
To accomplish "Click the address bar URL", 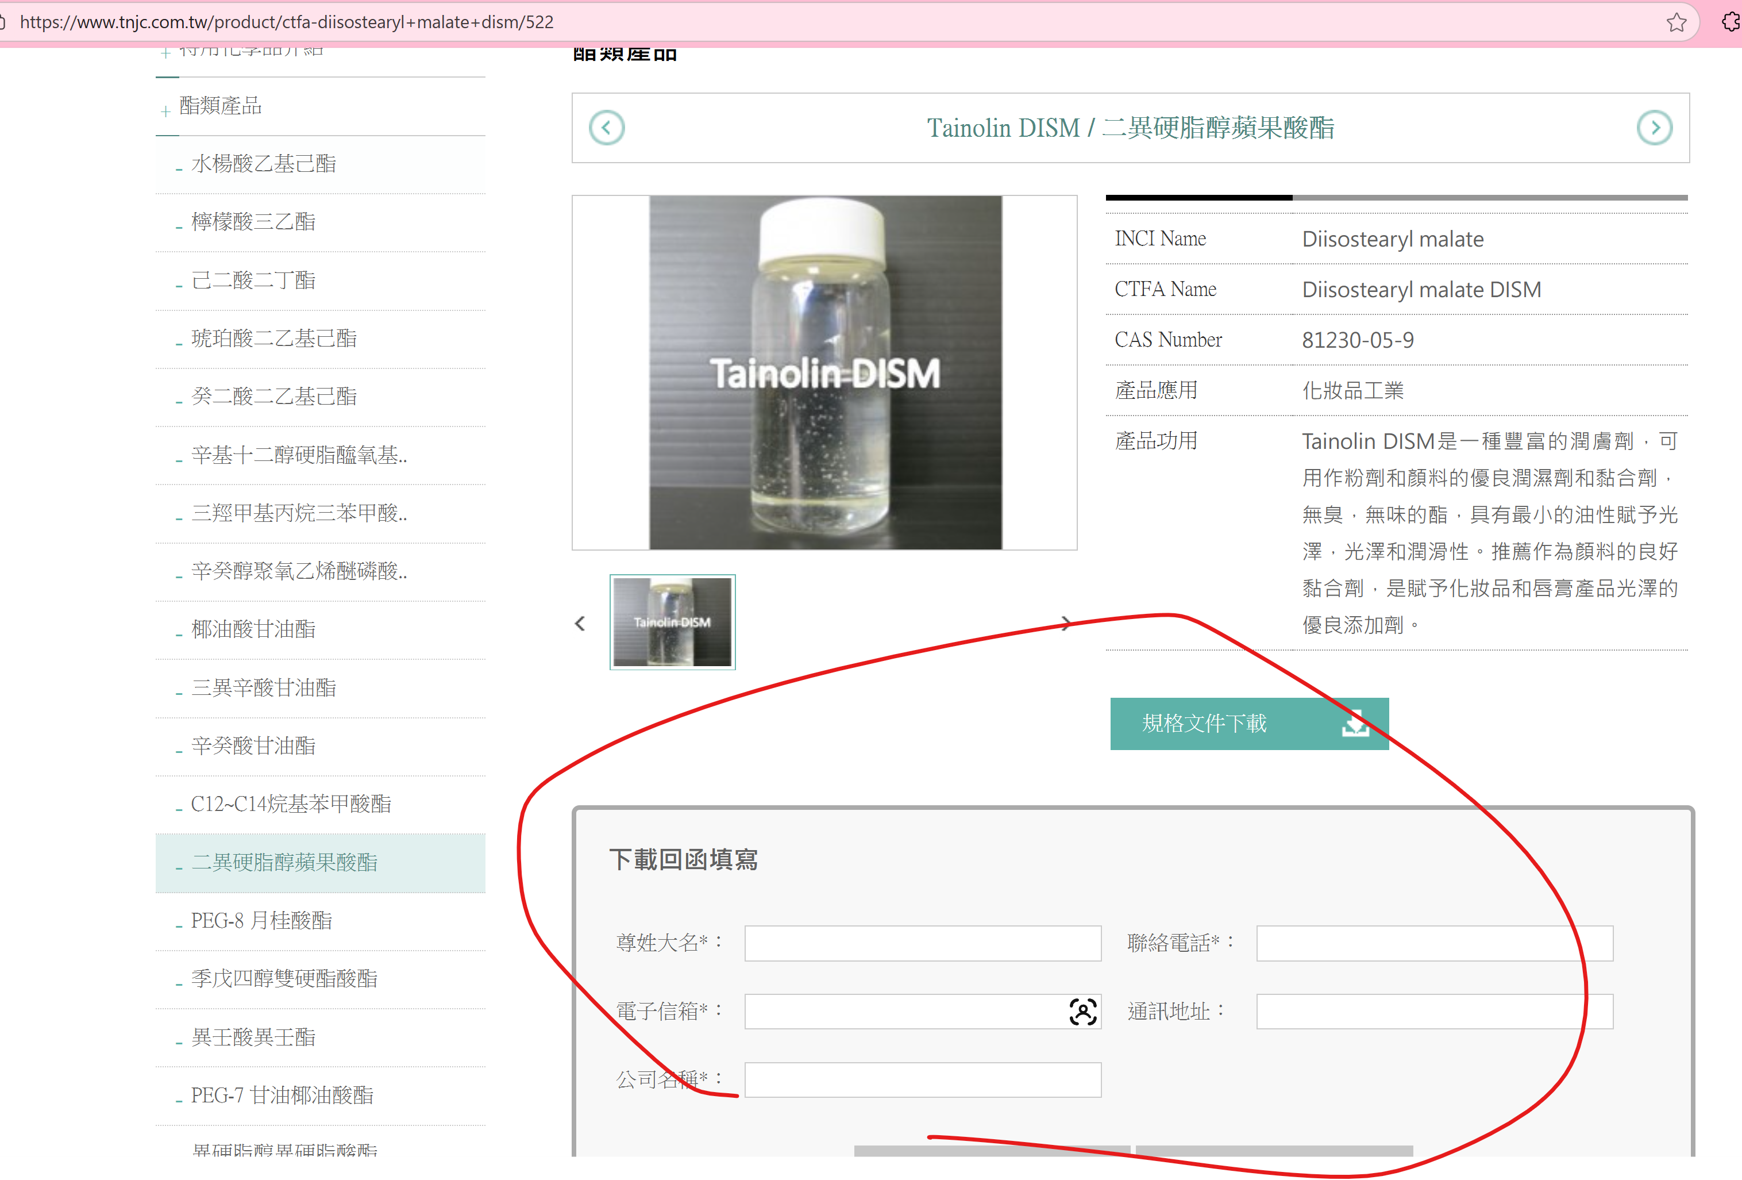I will (x=286, y=22).
